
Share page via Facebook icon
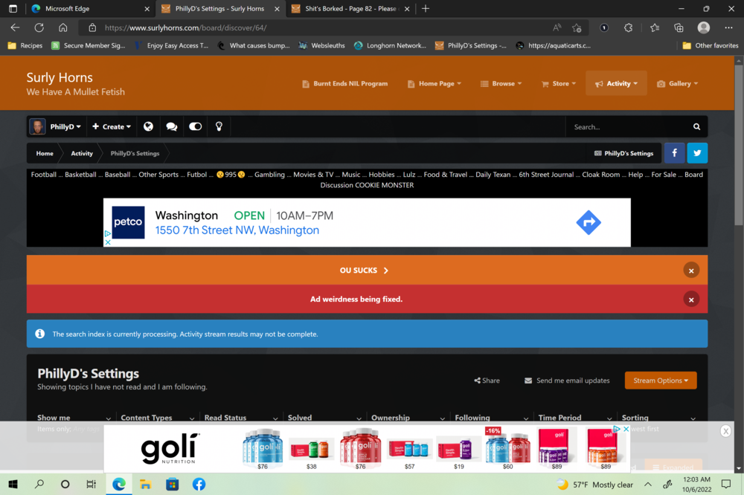[x=674, y=153]
